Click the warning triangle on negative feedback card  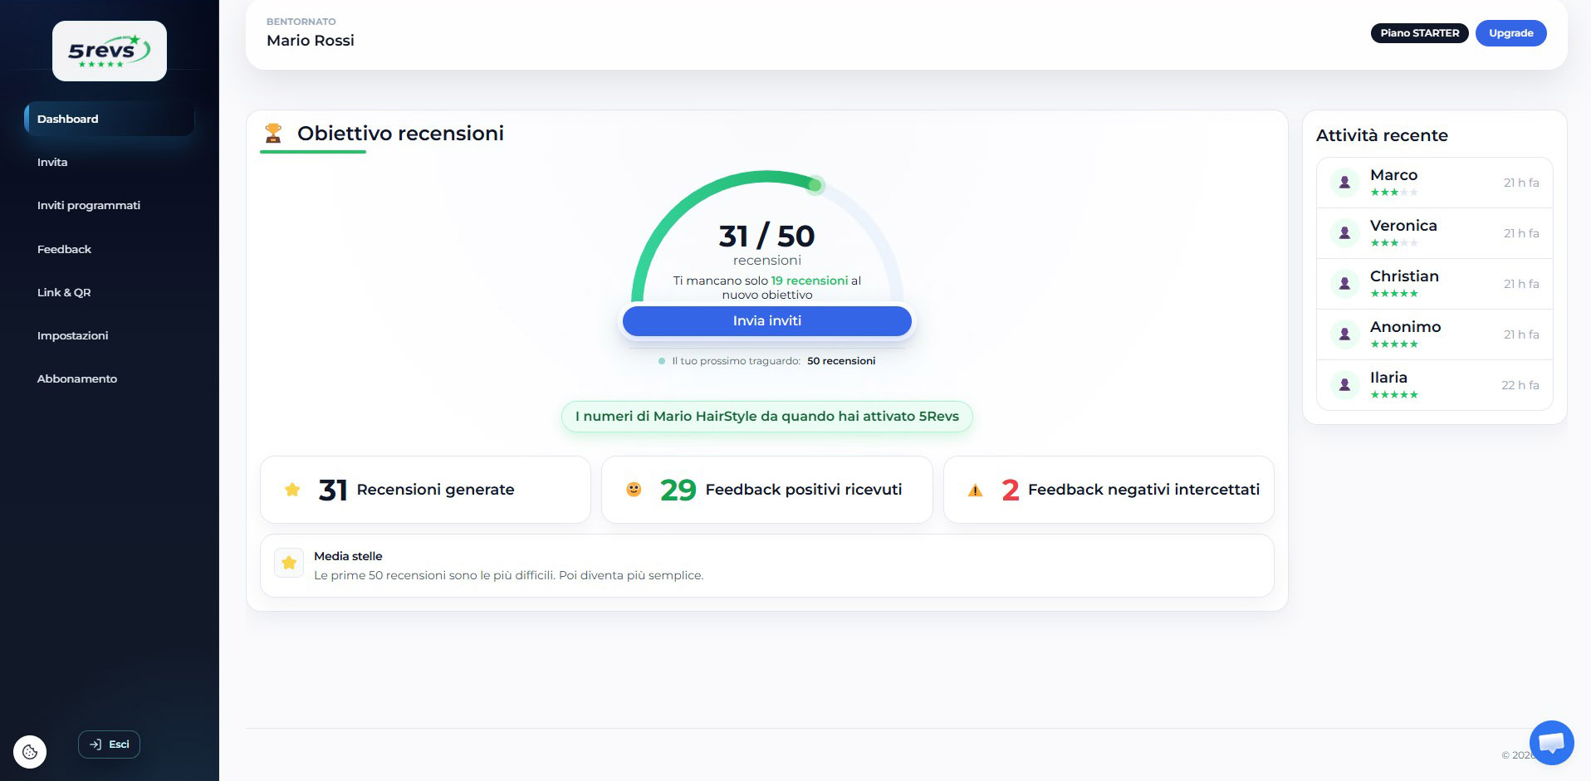pos(975,491)
